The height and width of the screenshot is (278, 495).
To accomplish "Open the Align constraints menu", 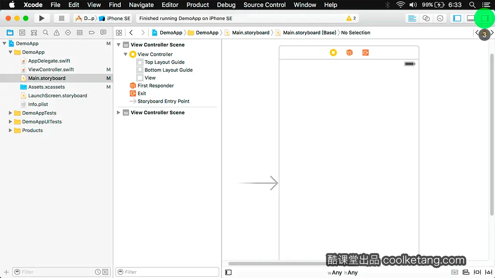I will pos(466,272).
